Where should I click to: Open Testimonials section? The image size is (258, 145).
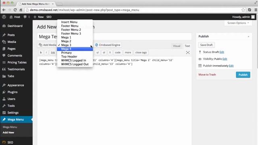[x=16, y=69]
